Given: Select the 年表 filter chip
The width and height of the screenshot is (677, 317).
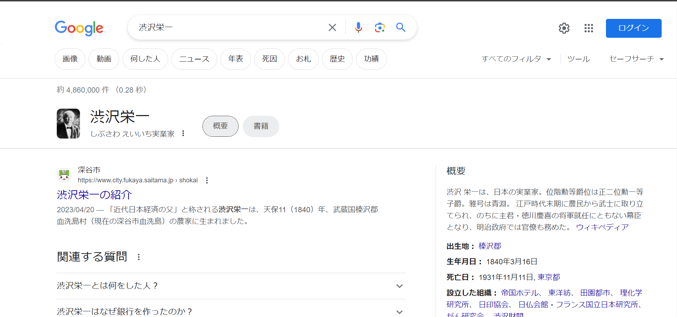Looking at the screenshot, I should tap(236, 59).
